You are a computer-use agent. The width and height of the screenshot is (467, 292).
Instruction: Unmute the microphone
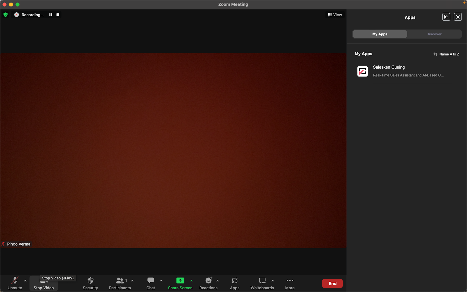pyautogui.click(x=15, y=283)
